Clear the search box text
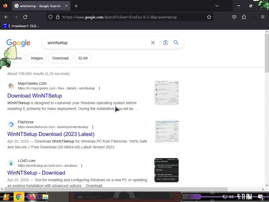Viewport: 269px width, 202px height. 153,43
